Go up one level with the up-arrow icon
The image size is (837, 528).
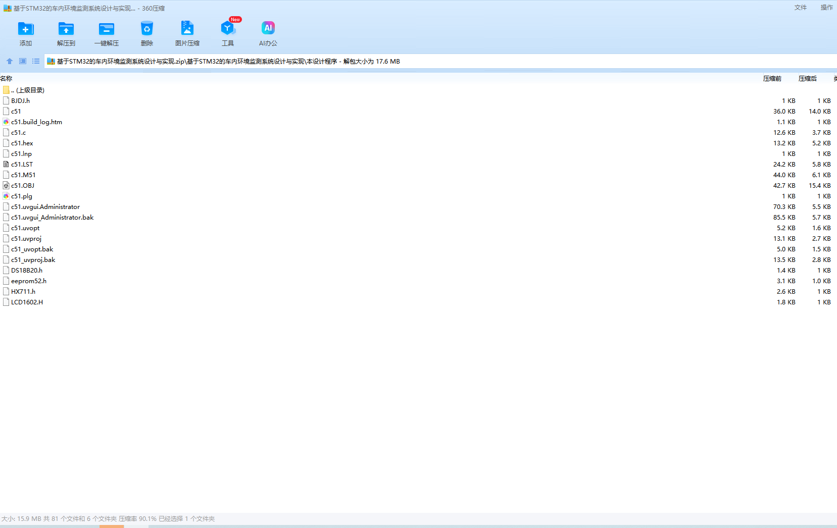point(10,61)
